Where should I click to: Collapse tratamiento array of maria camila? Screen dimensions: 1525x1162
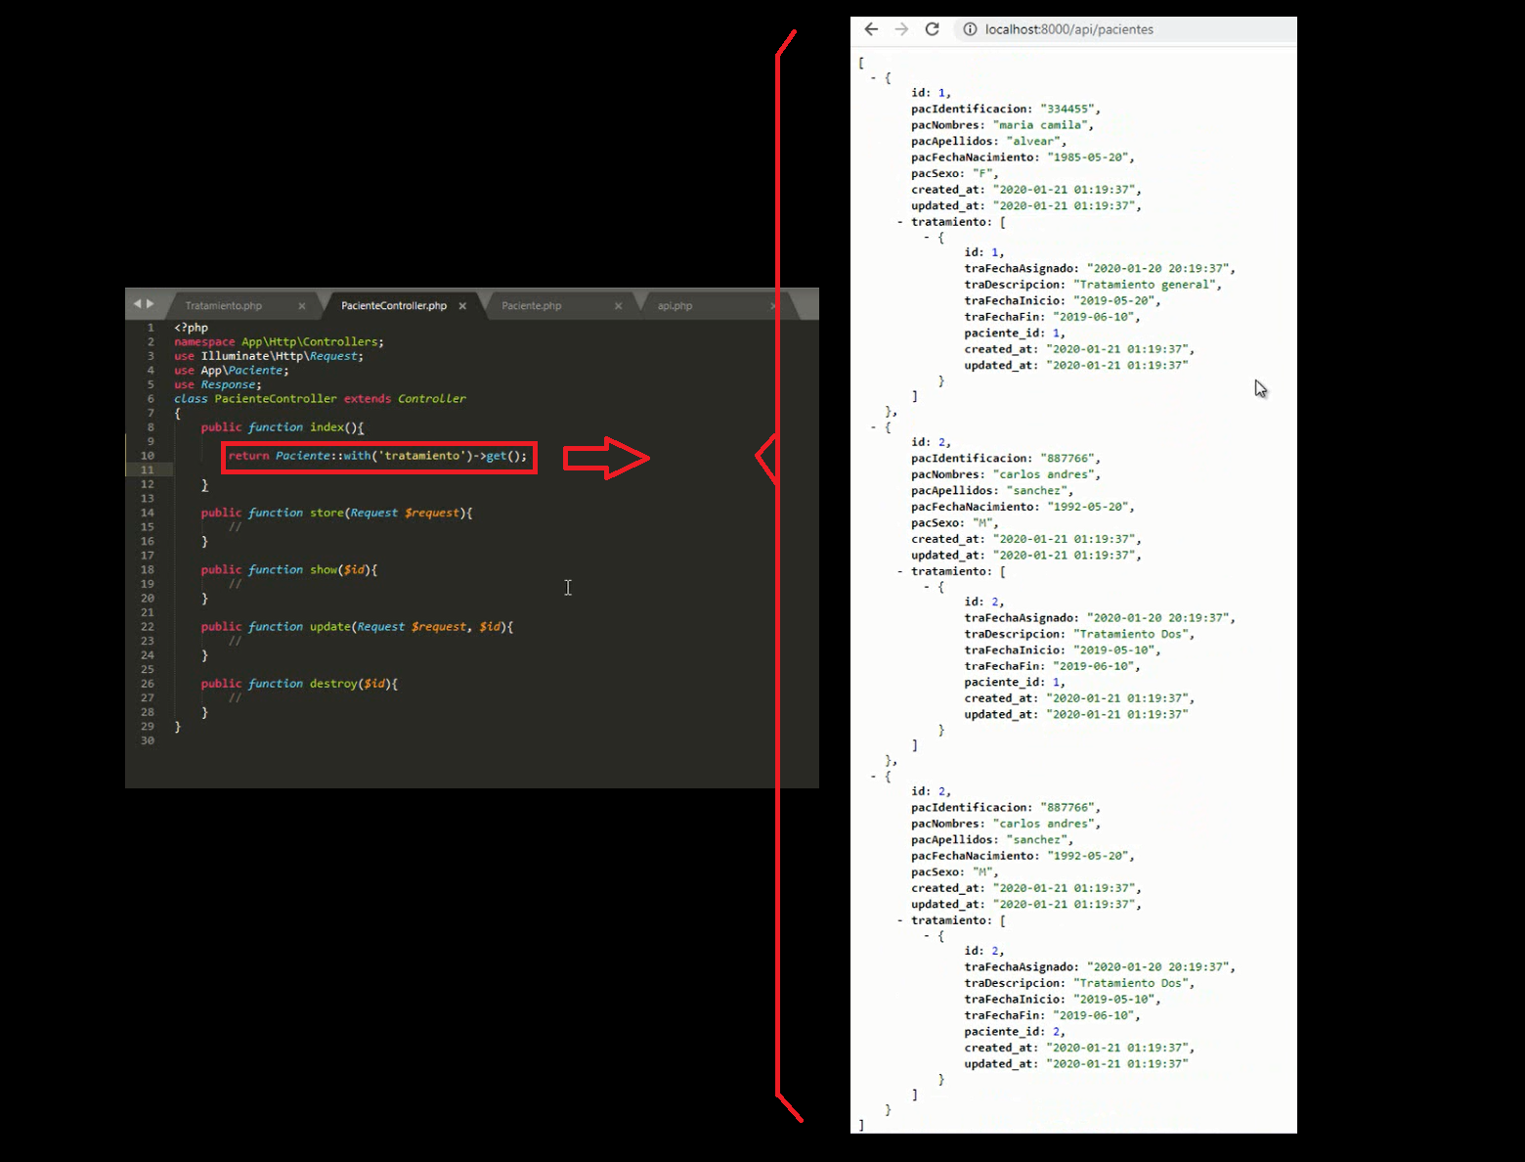click(x=900, y=222)
